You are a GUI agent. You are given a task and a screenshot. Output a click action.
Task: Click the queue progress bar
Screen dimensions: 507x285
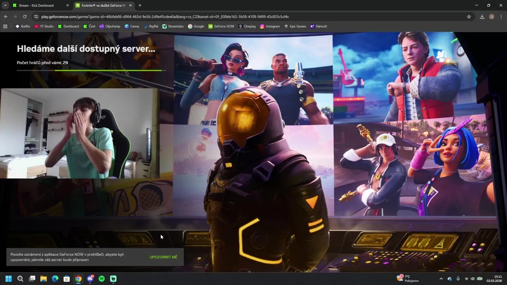91,70
